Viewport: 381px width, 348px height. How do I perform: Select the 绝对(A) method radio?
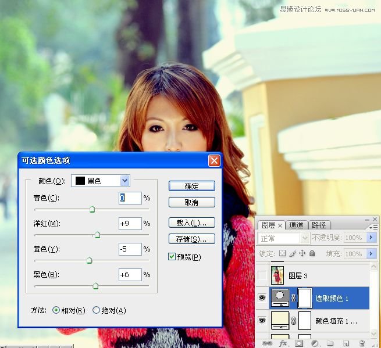pyautogui.click(x=96, y=310)
